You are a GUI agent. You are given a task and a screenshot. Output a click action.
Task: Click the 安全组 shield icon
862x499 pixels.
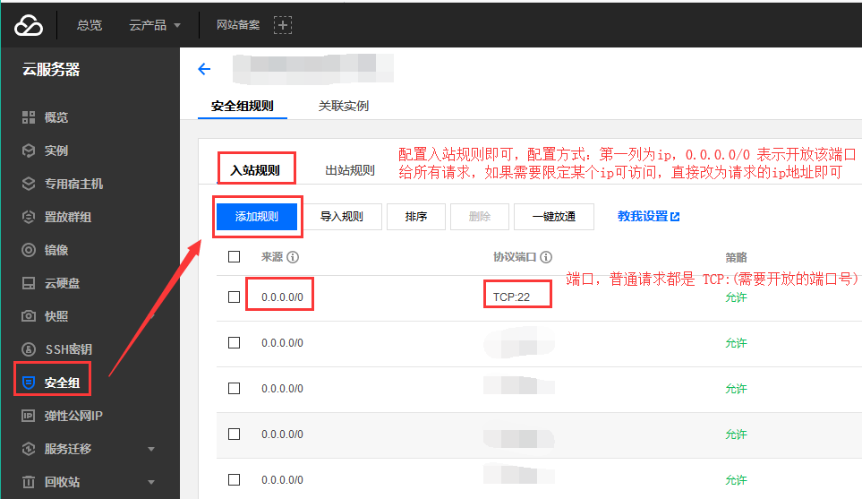point(29,383)
